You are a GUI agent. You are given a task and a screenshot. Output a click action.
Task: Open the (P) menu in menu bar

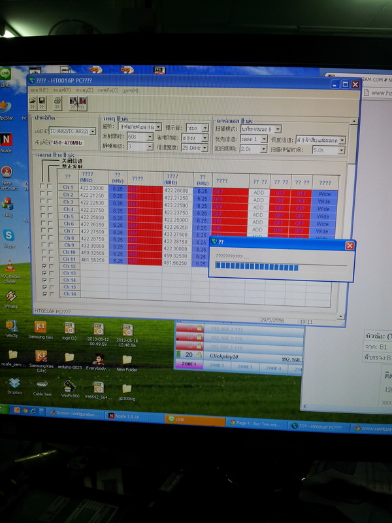point(61,90)
